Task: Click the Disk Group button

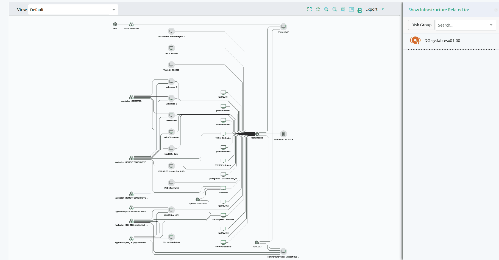Action: (x=421, y=25)
